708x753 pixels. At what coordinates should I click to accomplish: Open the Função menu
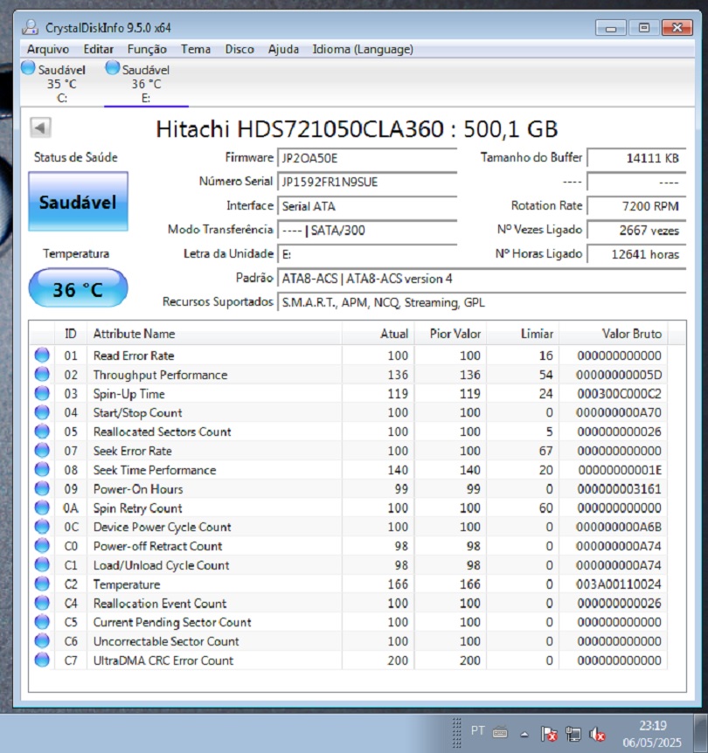pos(146,50)
